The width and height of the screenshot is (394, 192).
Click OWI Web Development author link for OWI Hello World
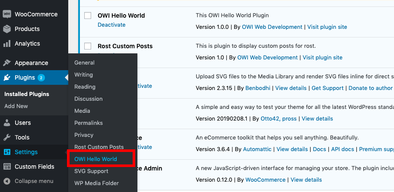click(x=272, y=27)
